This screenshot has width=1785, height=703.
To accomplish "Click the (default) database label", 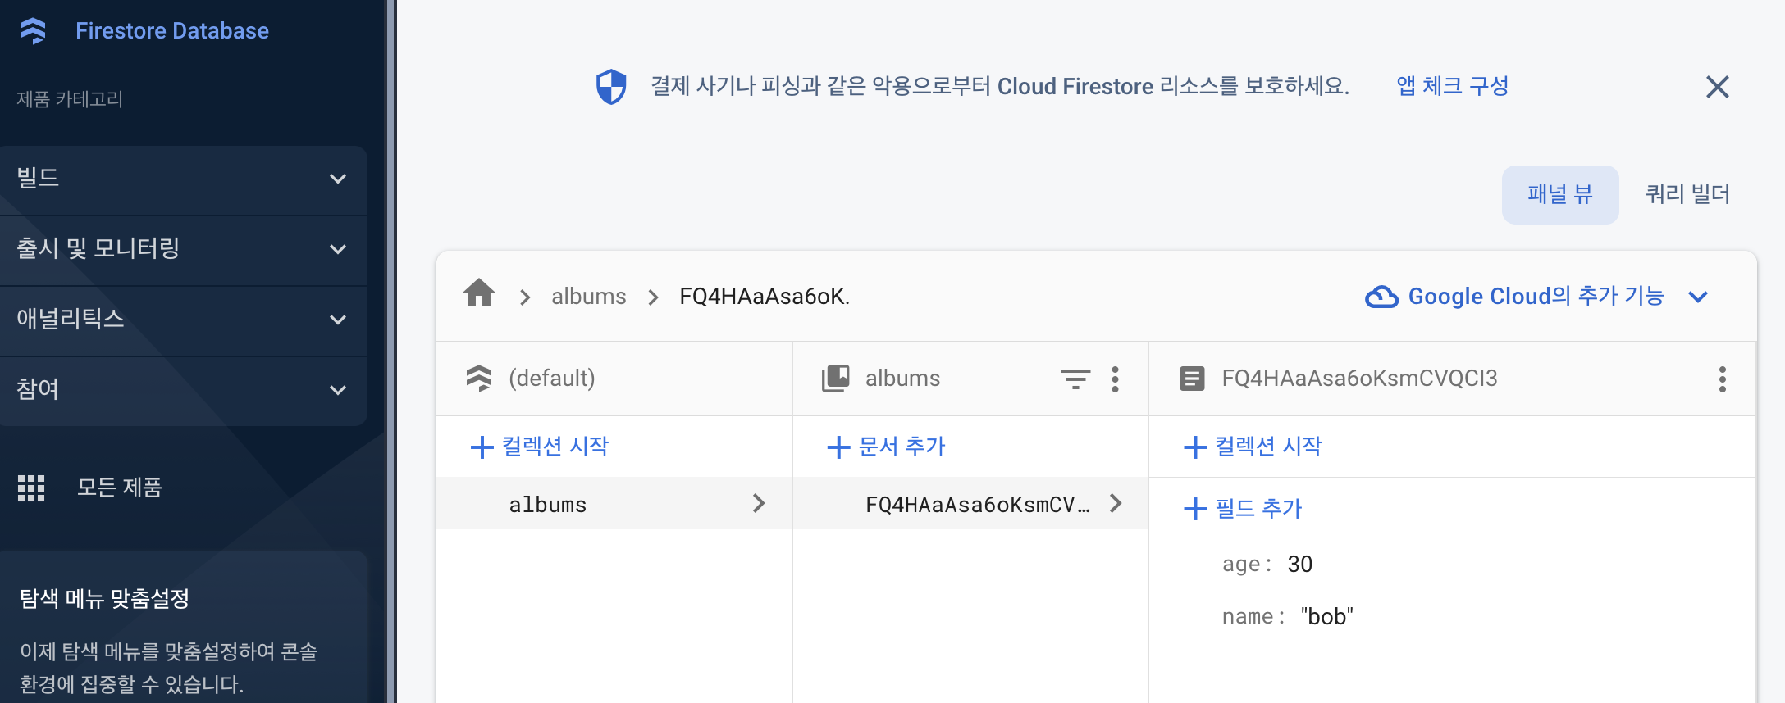I will pos(552,379).
